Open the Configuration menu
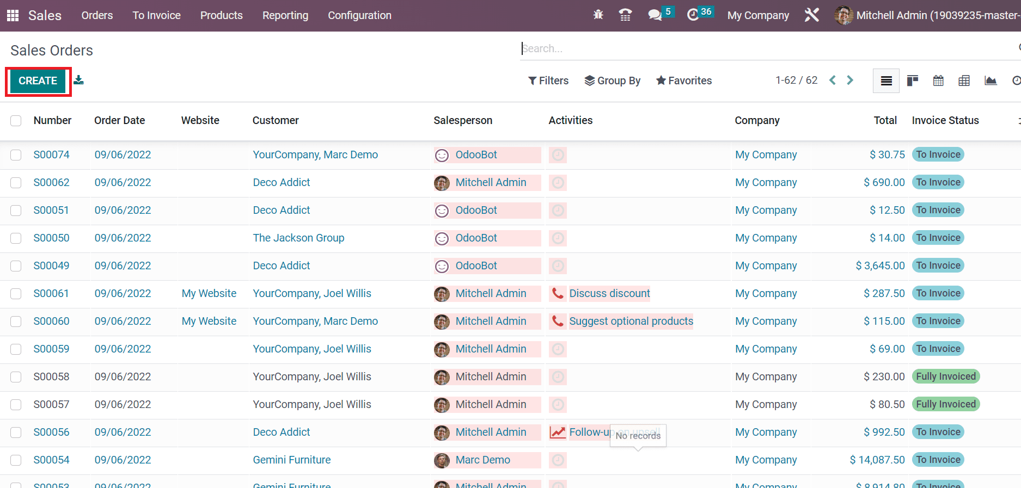Image resolution: width=1021 pixels, height=488 pixels. (x=359, y=15)
